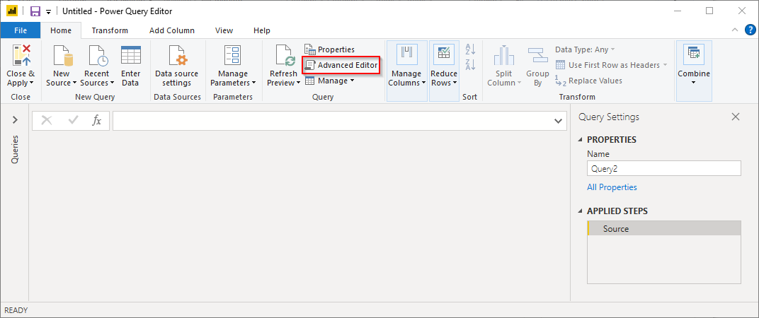This screenshot has height=318, width=759.
Task: Click the Power BI logo icon
Action: pos(12,11)
